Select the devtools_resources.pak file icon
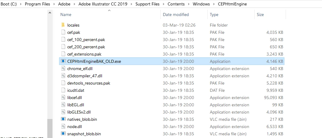 [63, 83]
